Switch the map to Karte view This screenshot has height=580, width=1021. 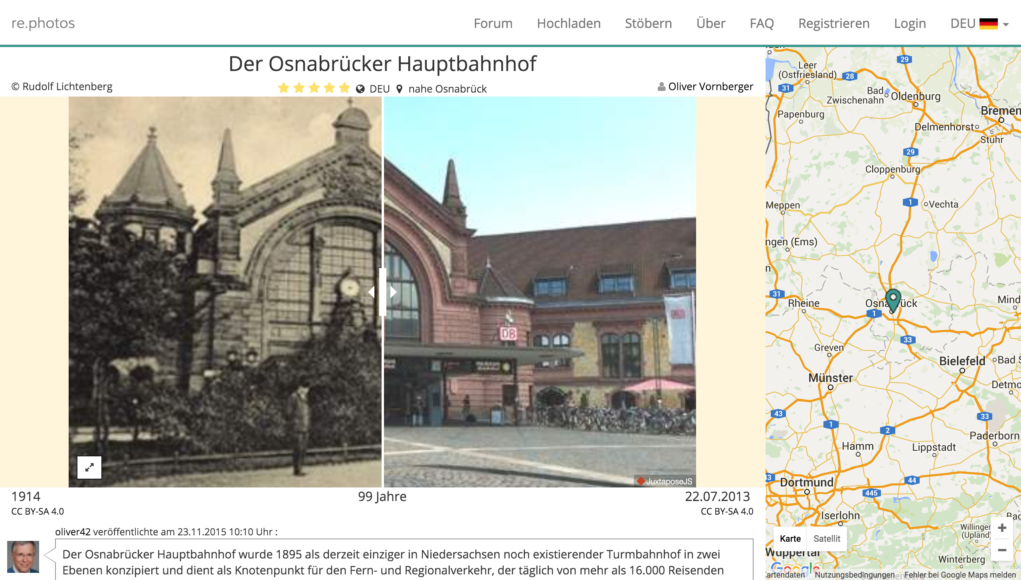790,539
